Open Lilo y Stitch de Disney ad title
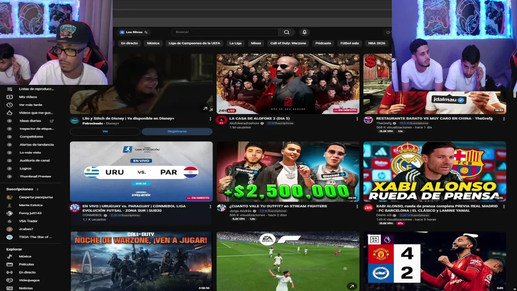The height and width of the screenshot is (291, 517). click(x=128, y=118)
